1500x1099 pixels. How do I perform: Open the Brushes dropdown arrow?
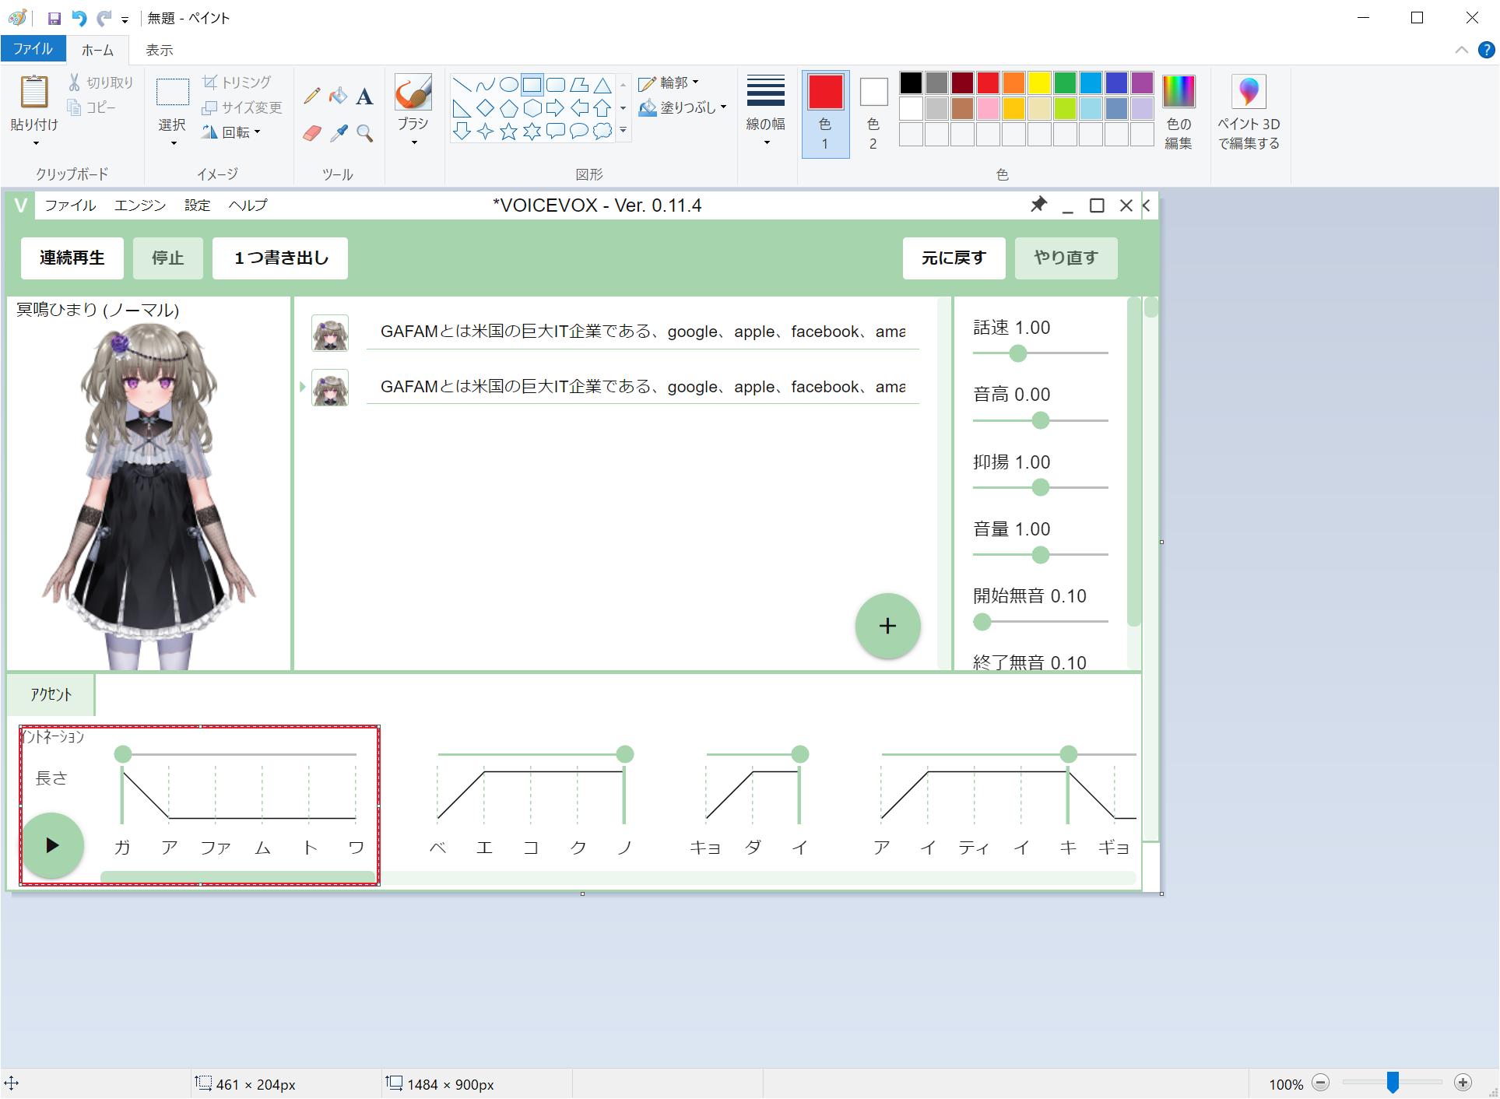coord(414,142)
